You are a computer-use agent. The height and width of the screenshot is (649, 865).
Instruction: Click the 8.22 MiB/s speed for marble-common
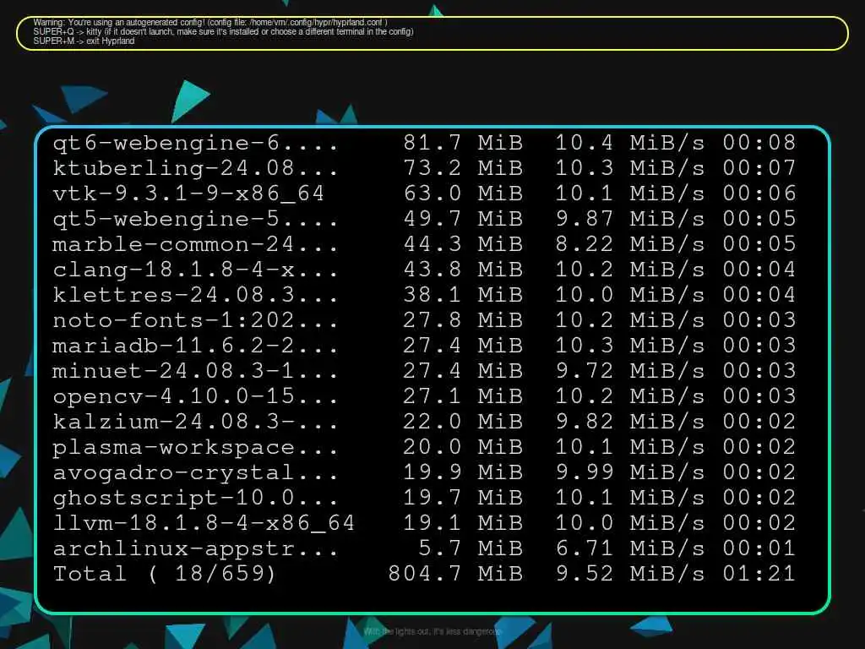click(x=630, y=244)
